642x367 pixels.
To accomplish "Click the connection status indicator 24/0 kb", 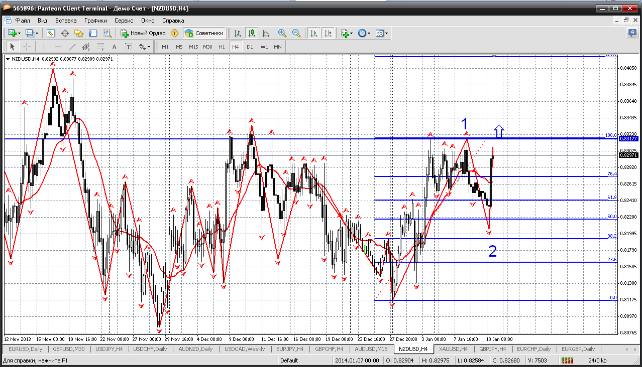I will point(596,360).
